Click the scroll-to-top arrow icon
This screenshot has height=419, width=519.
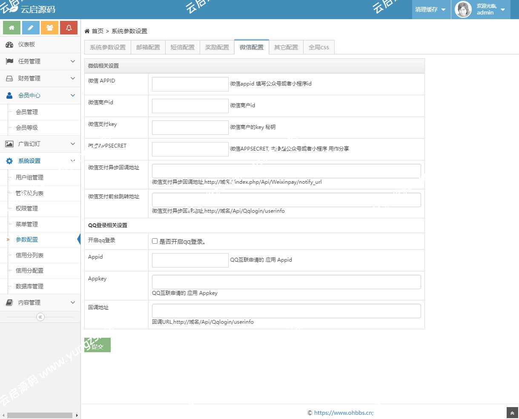(x=512, y=413)
